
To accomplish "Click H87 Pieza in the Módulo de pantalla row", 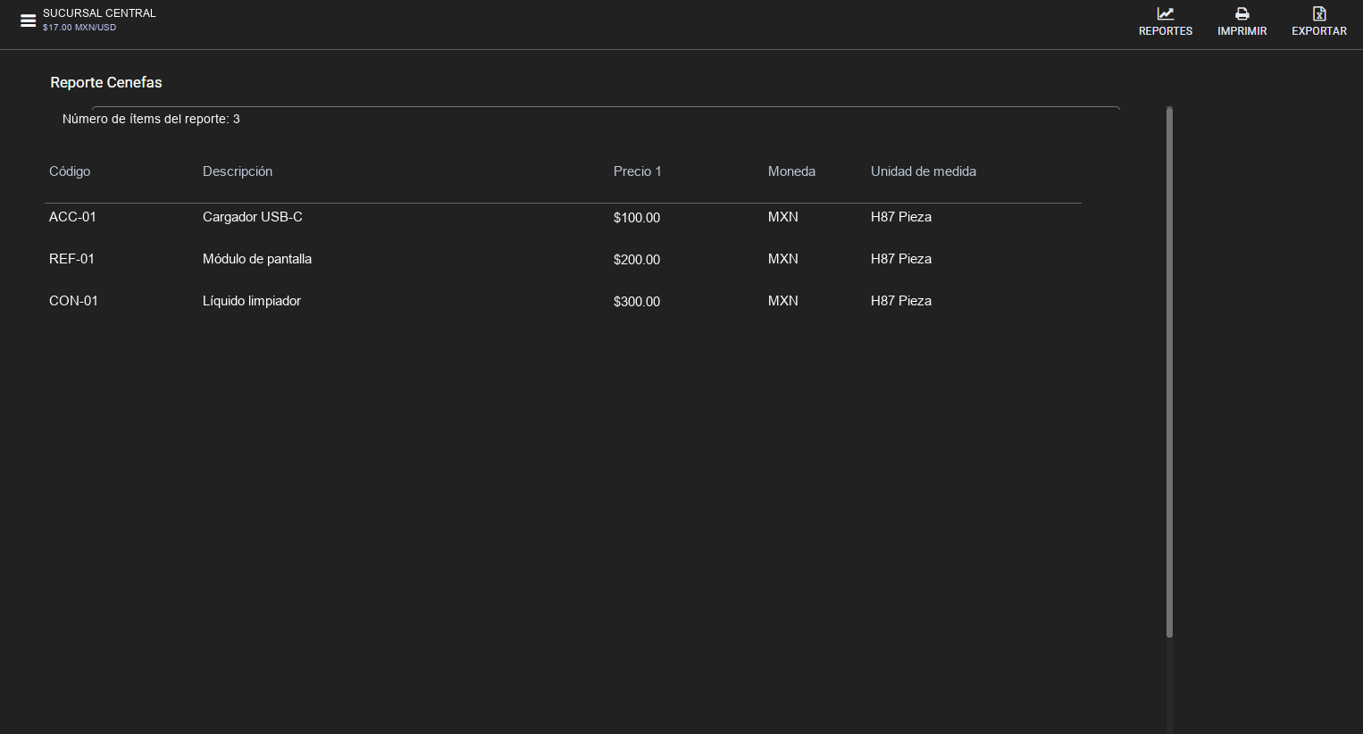I will pos(901,259).
